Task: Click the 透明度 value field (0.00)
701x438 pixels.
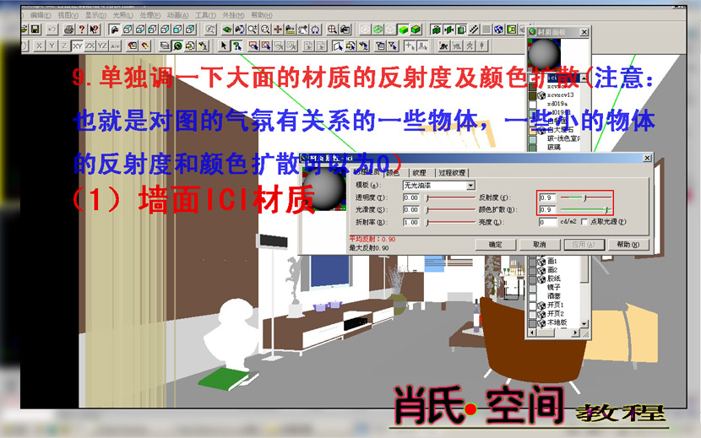Action: point(410,197)
